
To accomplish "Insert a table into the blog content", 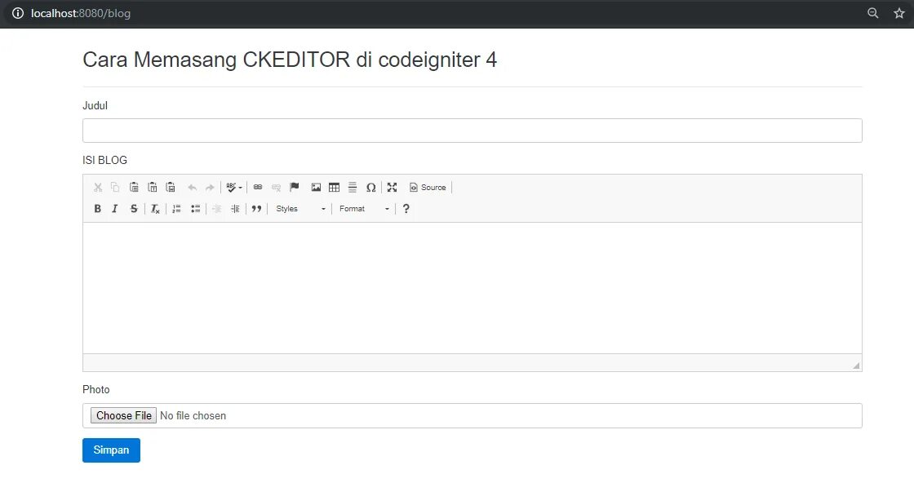I will coord(334,187).
